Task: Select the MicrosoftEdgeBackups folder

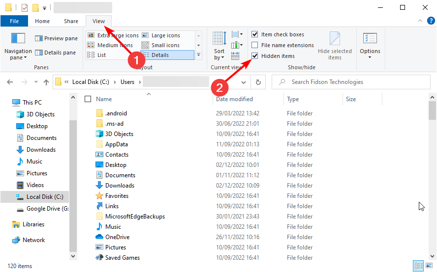Action: pos(135,217)
